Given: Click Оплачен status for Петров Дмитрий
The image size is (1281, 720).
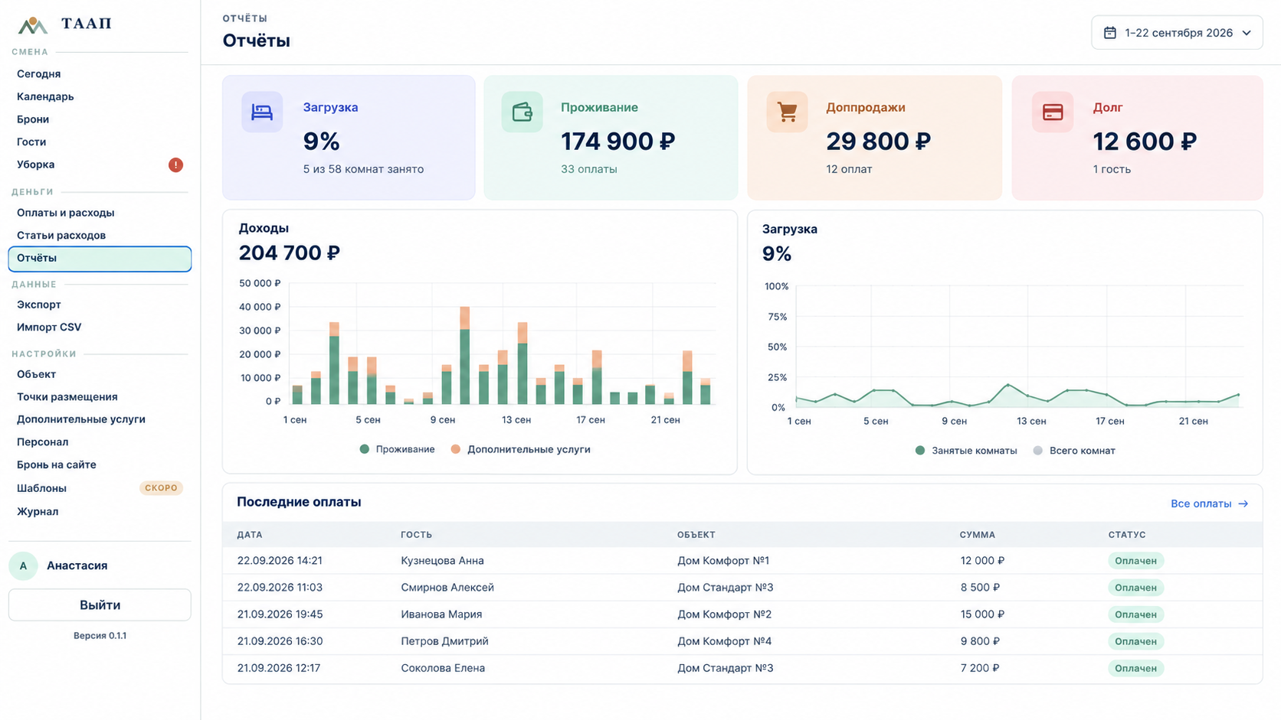Looking at the screenshot, I should tap(1135, 641).
